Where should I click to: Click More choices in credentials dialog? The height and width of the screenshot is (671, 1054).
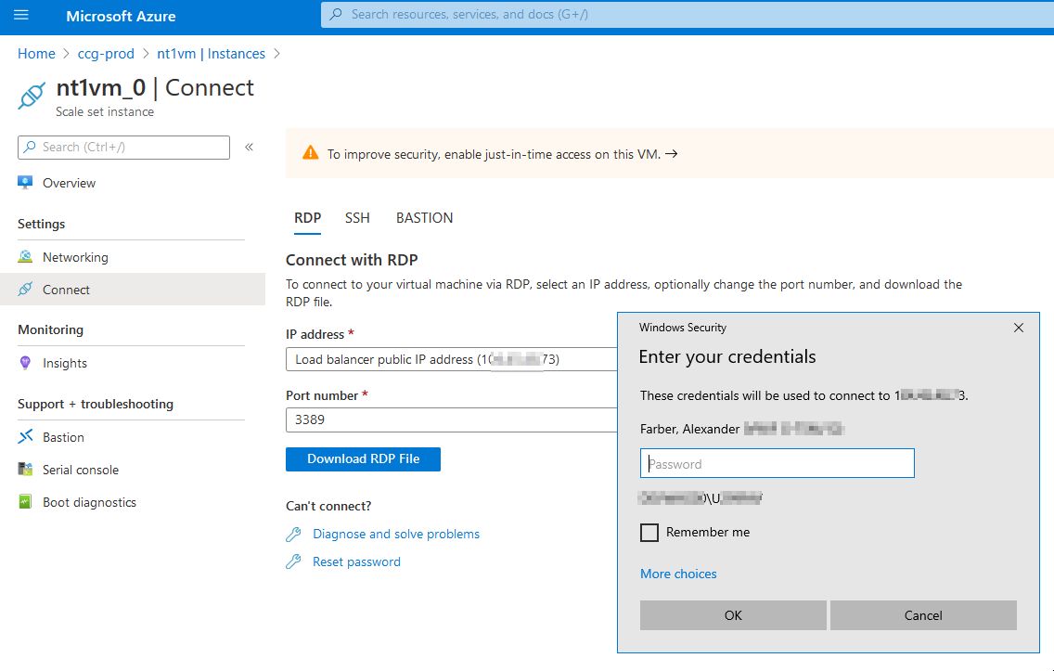[678, 574]
